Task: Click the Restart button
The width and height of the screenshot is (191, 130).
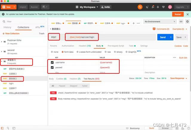Action: coord(178,14)
